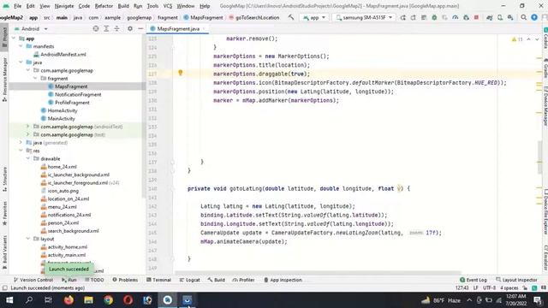The image size is (548, 308).
Task: Select NotificationFragment in project tree
Action: [78, 94]
